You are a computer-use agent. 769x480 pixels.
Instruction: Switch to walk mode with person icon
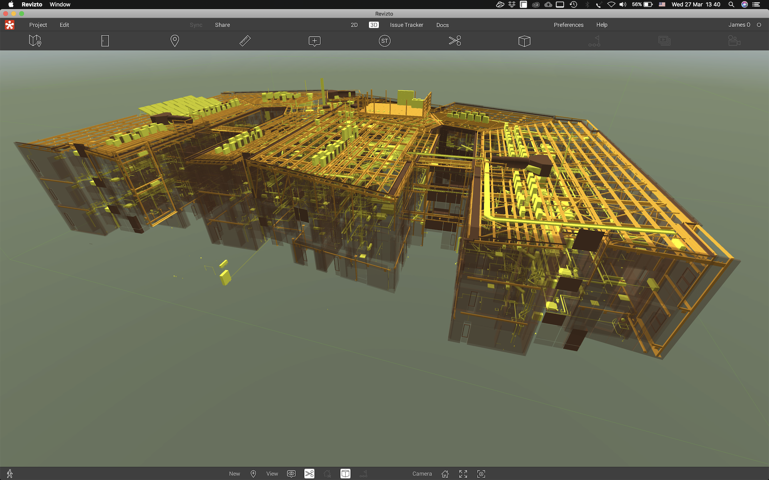(x=10, y=473)
